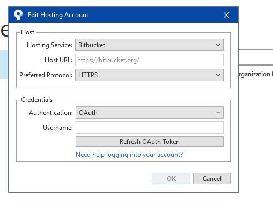Screen dimensions: 273x218
Task: Open the Hosting Service dropdown showing Bitbucket
Action: (x=149, y=45)
